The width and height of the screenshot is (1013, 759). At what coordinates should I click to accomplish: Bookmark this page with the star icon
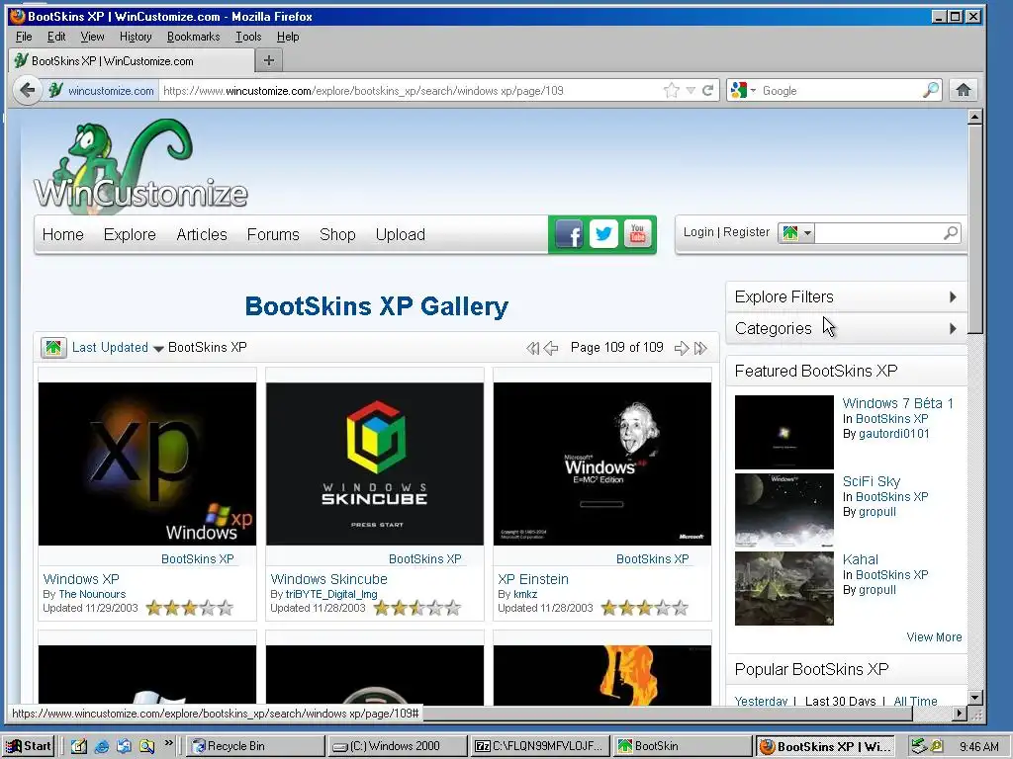click(672, 90)
